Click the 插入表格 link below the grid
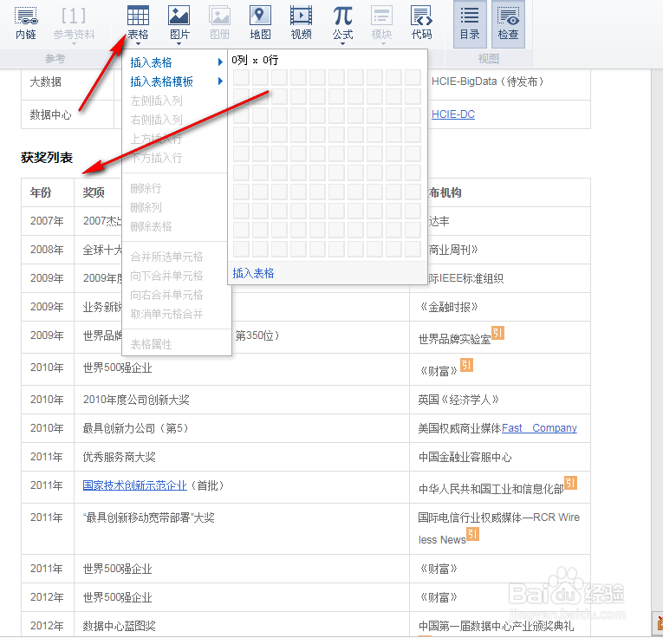663x638 pixels. pos(253,273)
